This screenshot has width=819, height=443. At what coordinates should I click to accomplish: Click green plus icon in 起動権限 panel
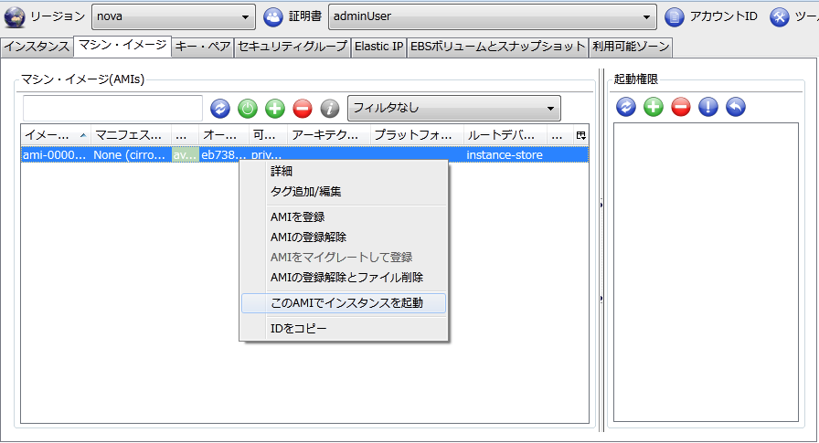click(654, 107)
